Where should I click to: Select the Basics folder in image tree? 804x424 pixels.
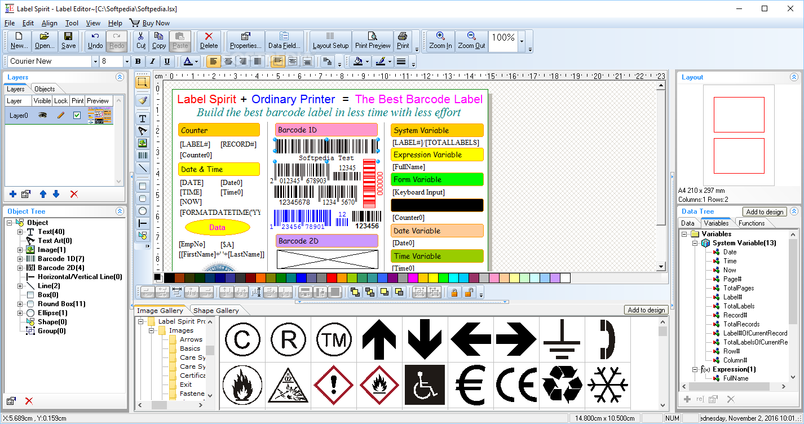(x=190, y=348)
